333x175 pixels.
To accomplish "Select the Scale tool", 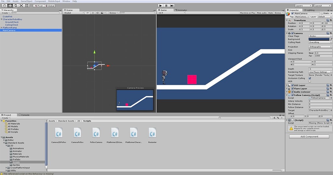I will pos(21,6).
